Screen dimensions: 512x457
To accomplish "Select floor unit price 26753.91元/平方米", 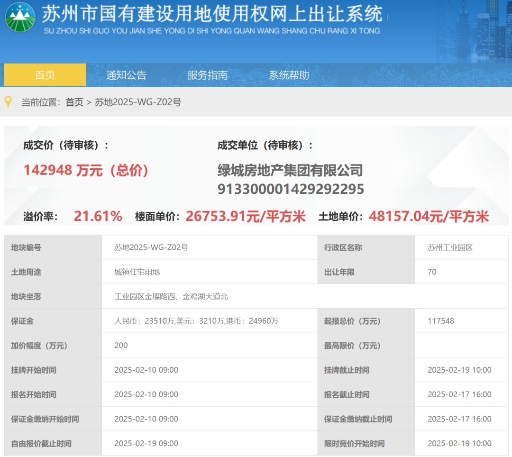I will [x=246, y=216].
